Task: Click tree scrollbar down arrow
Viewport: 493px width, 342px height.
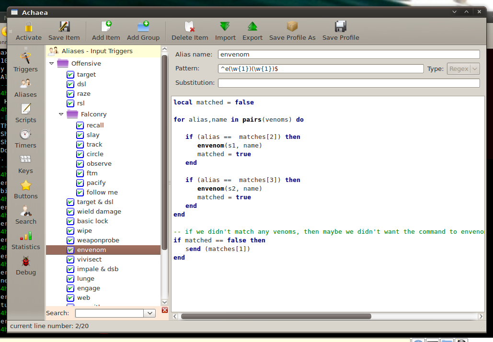Action: 164,302
